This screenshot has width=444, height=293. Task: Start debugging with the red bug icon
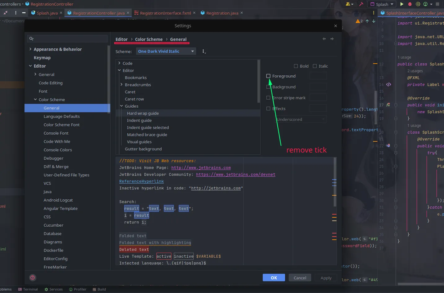pos(410,4)
